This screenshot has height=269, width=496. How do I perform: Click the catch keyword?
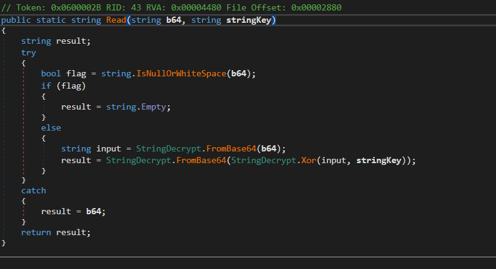click(33, 190)
